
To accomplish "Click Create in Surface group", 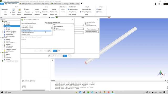I will (x=99, y=9).
